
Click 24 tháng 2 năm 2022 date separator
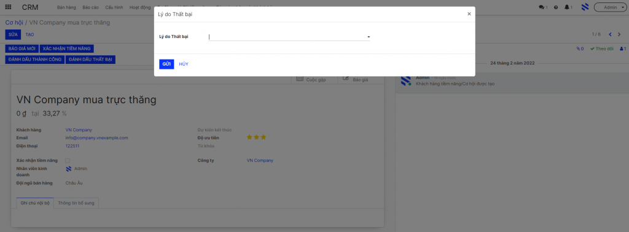512,63
